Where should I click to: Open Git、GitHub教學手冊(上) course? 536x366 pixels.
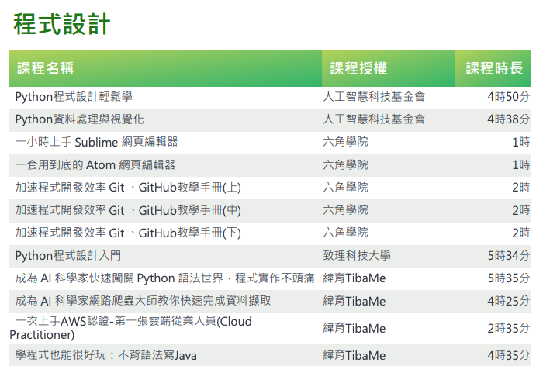pyautogui.click(x=128, y=188)
